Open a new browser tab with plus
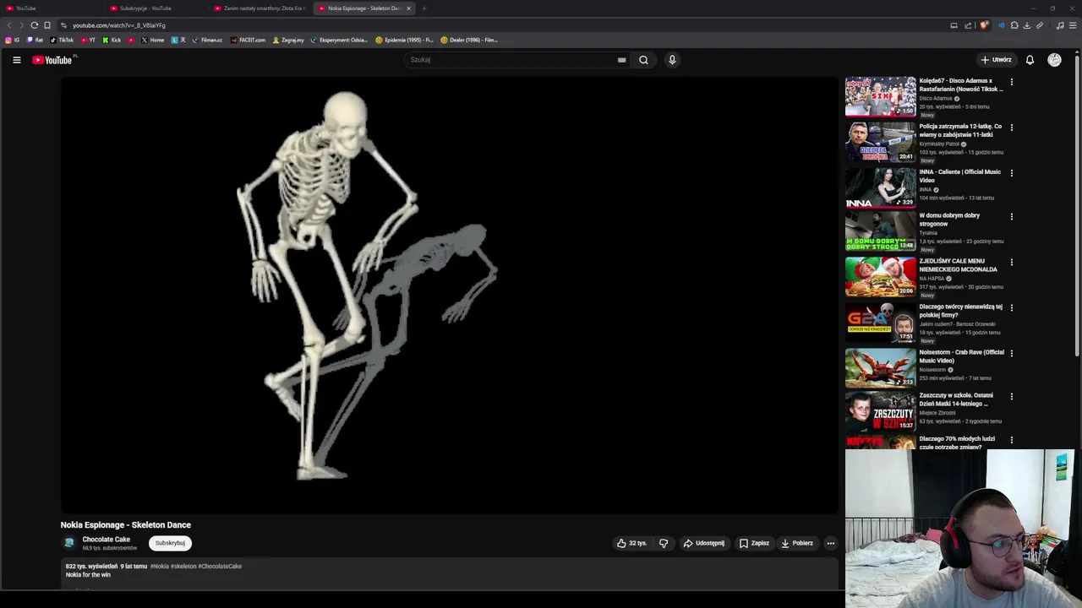This screenshot has width=1082, height=608. [424, 8]
